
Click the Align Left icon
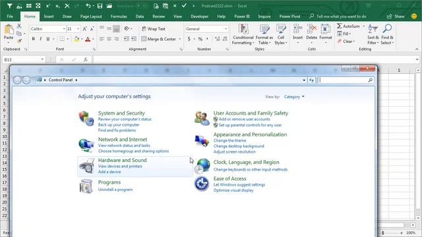point(102,39)
